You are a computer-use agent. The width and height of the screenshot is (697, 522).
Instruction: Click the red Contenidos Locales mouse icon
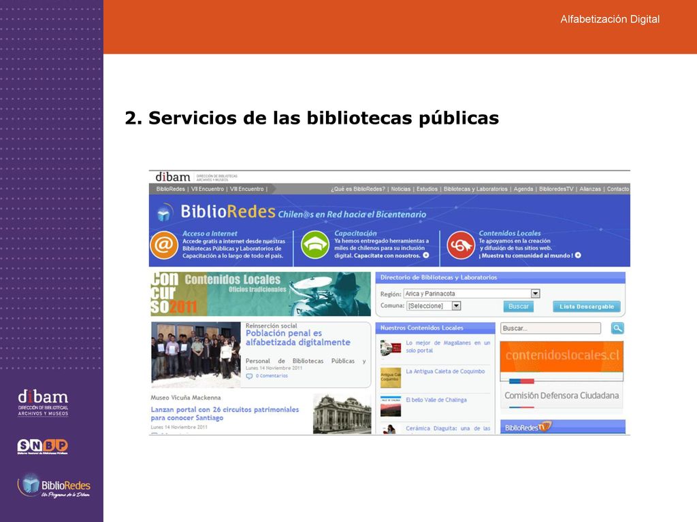click(x=461, y=245)
